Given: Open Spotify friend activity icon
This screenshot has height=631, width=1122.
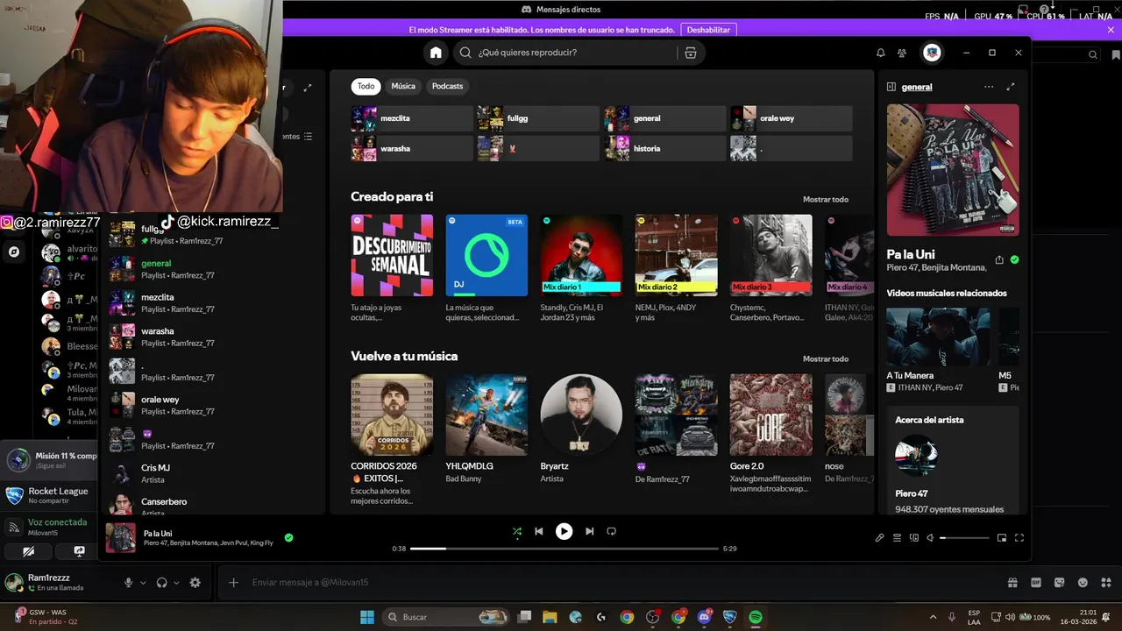Looking at the screenshot, I should point(903,53).
